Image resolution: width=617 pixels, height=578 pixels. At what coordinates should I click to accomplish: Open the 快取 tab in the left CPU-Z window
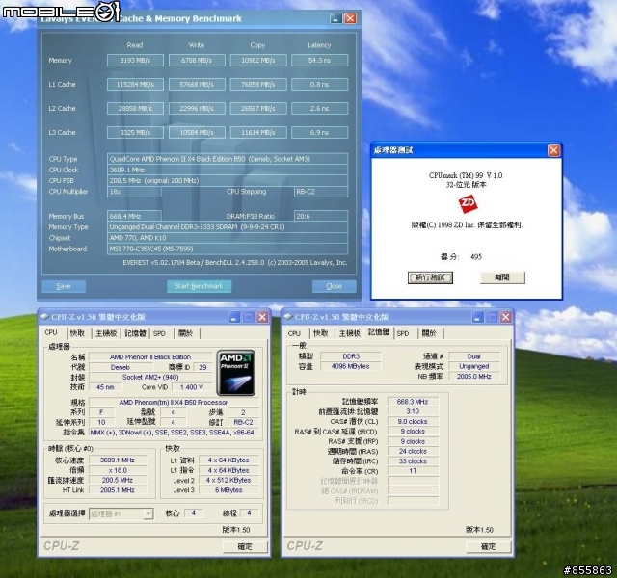[x=77, y=333]
